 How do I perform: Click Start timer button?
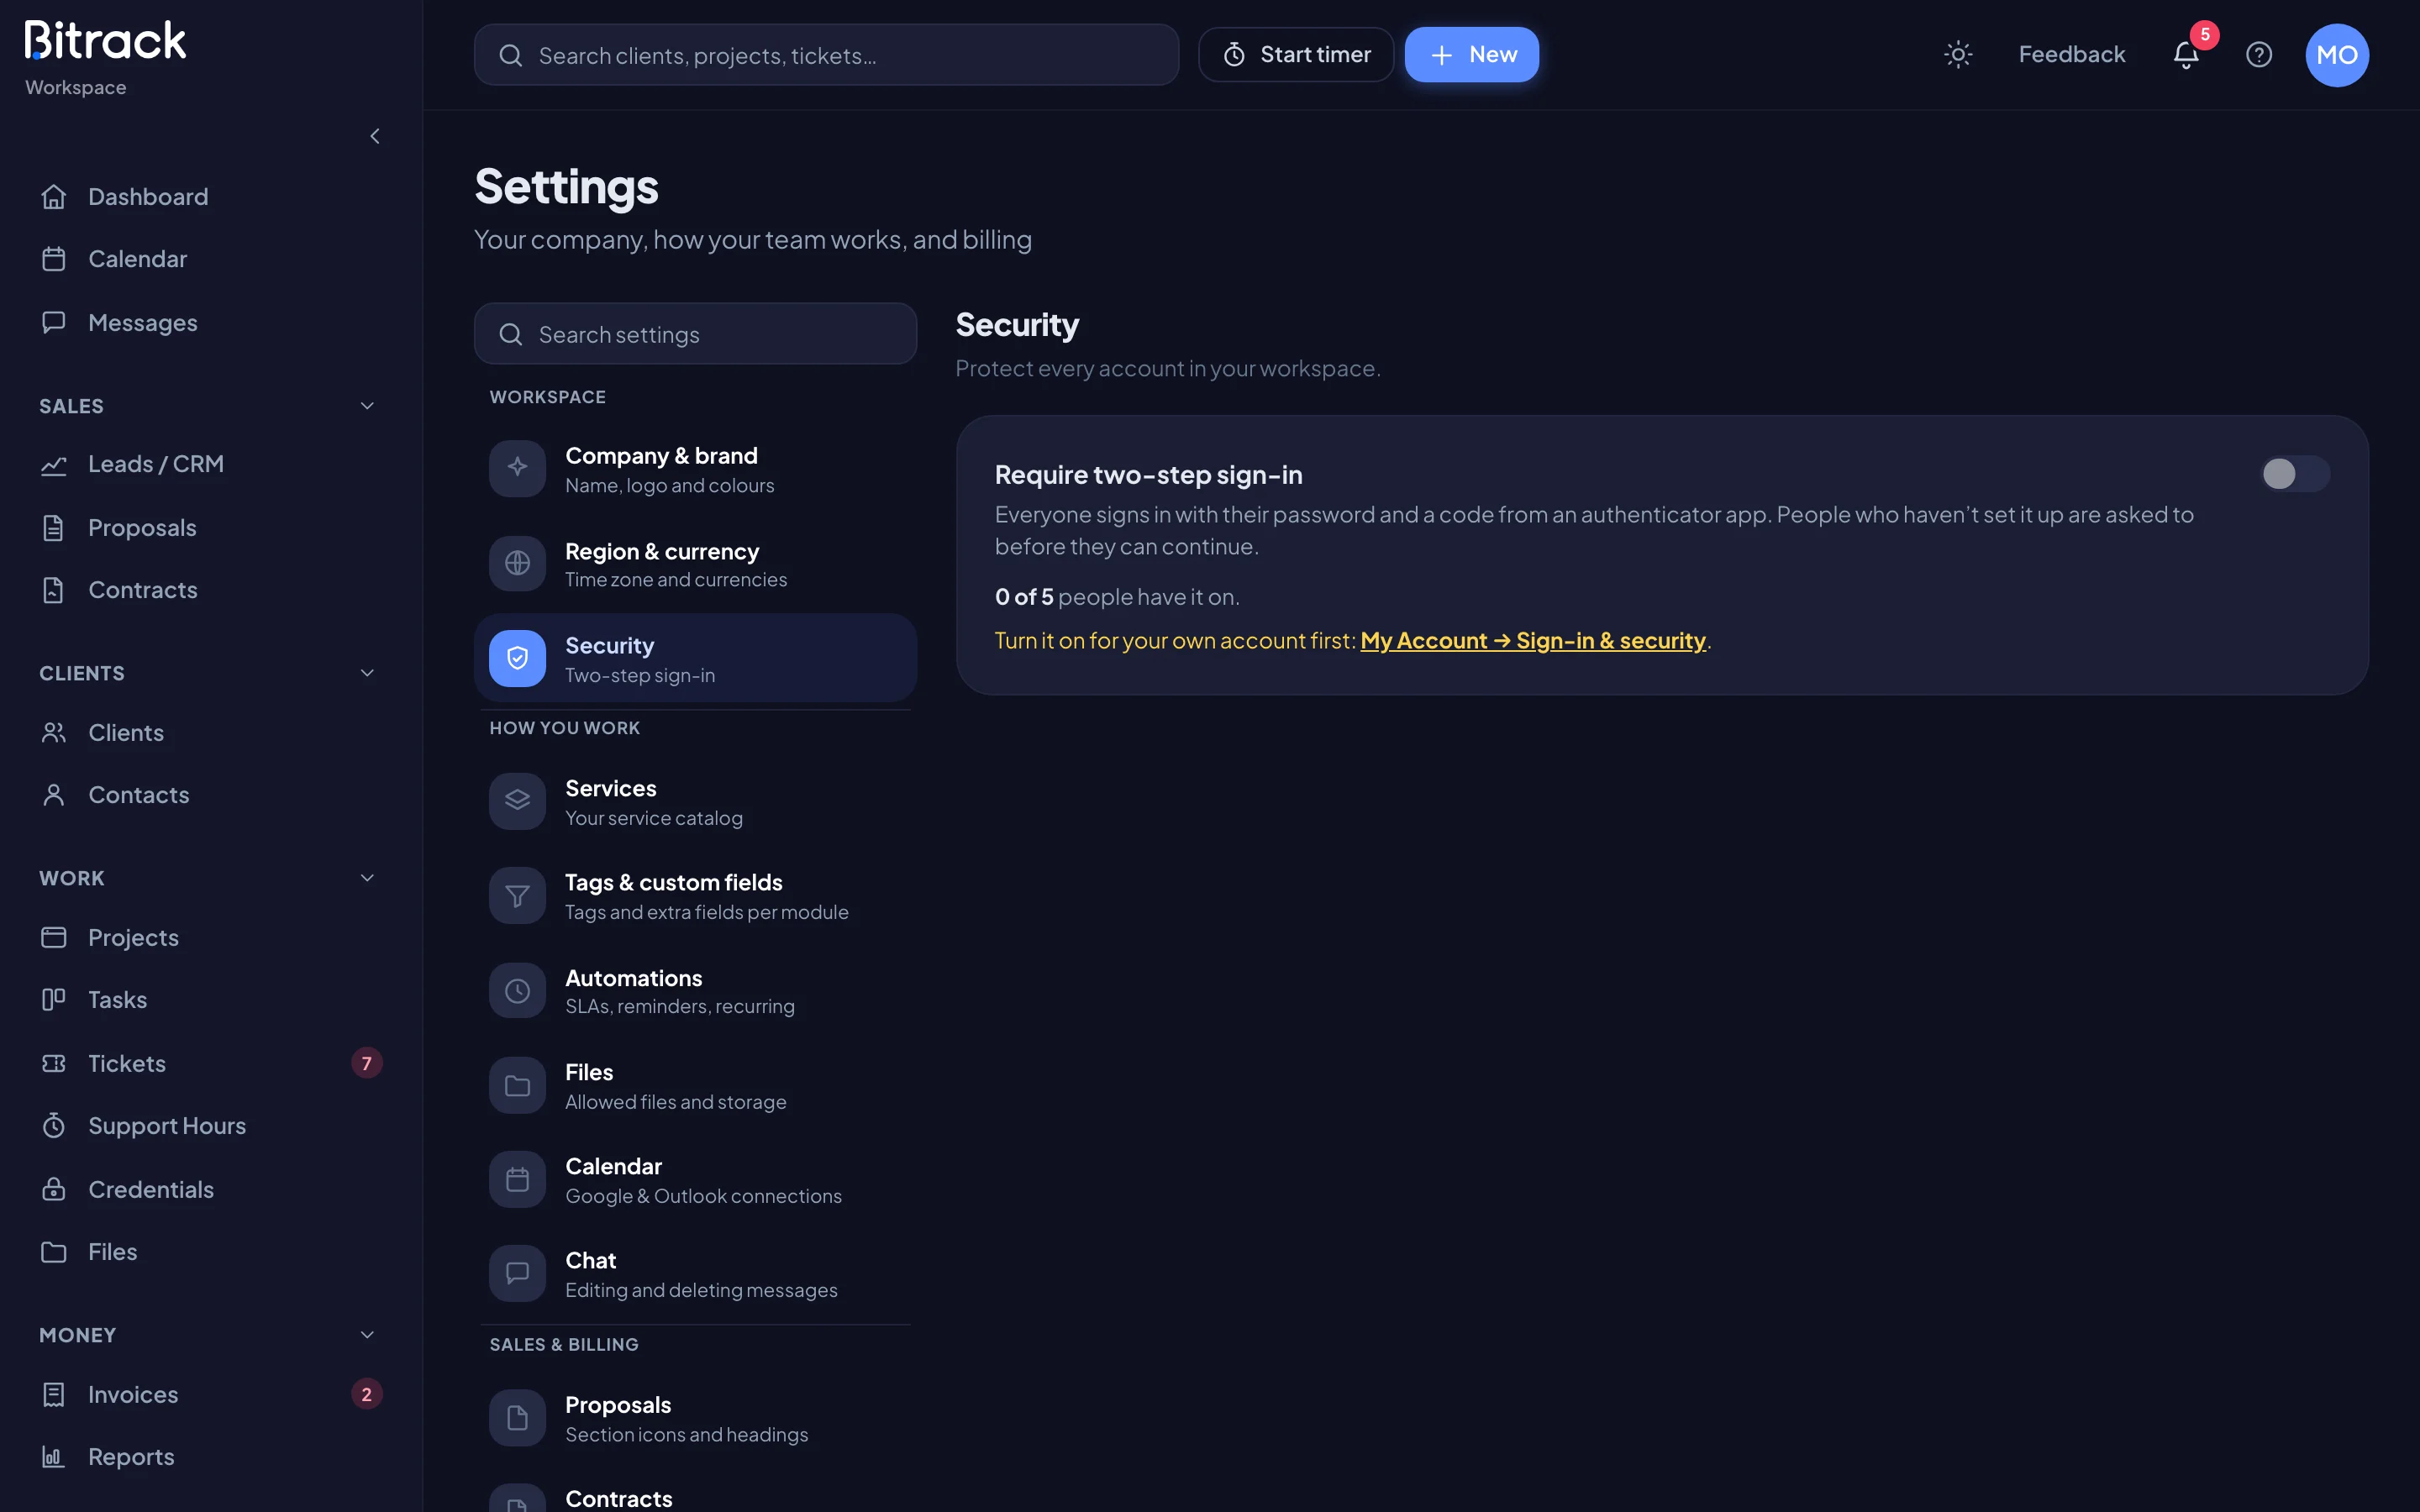point(1296,55)
